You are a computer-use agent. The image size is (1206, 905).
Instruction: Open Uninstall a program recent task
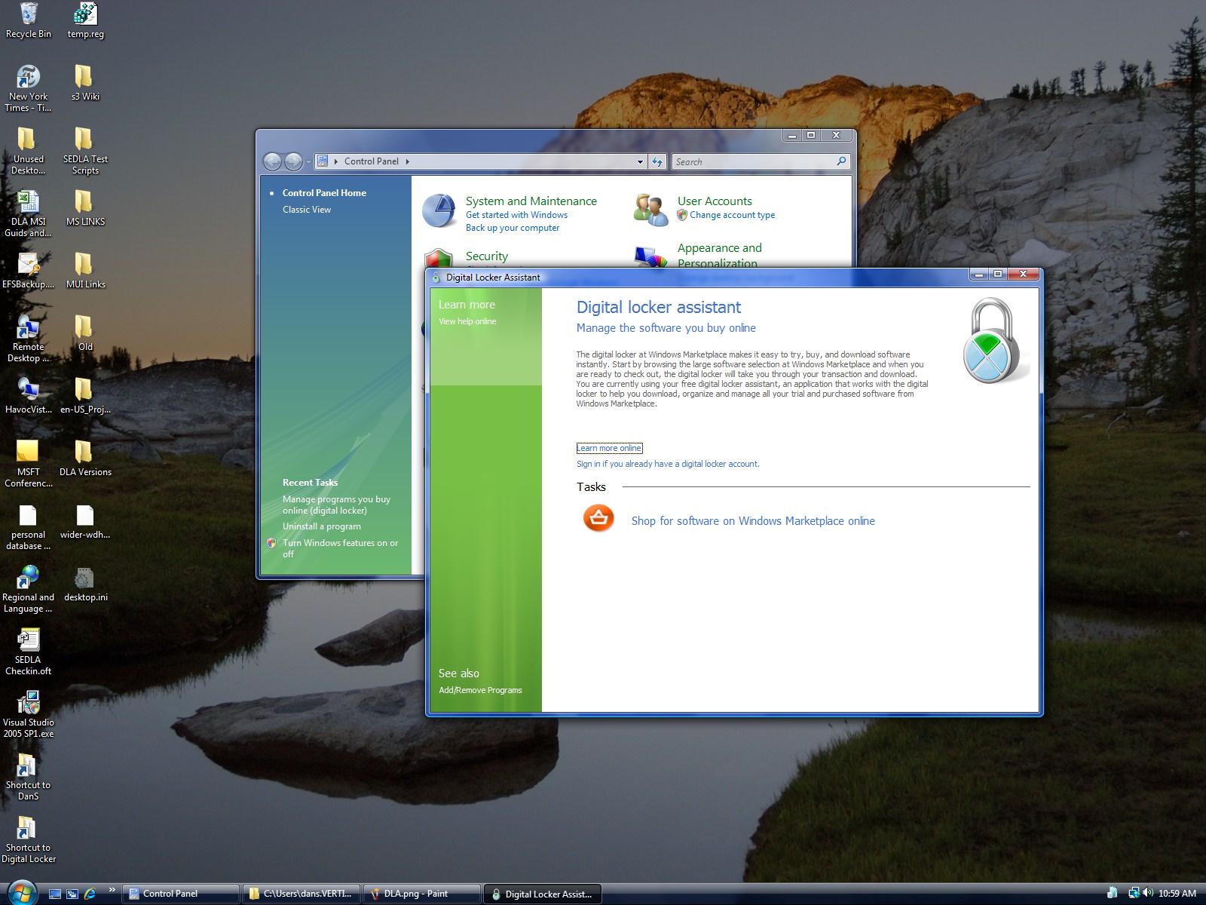322,526
